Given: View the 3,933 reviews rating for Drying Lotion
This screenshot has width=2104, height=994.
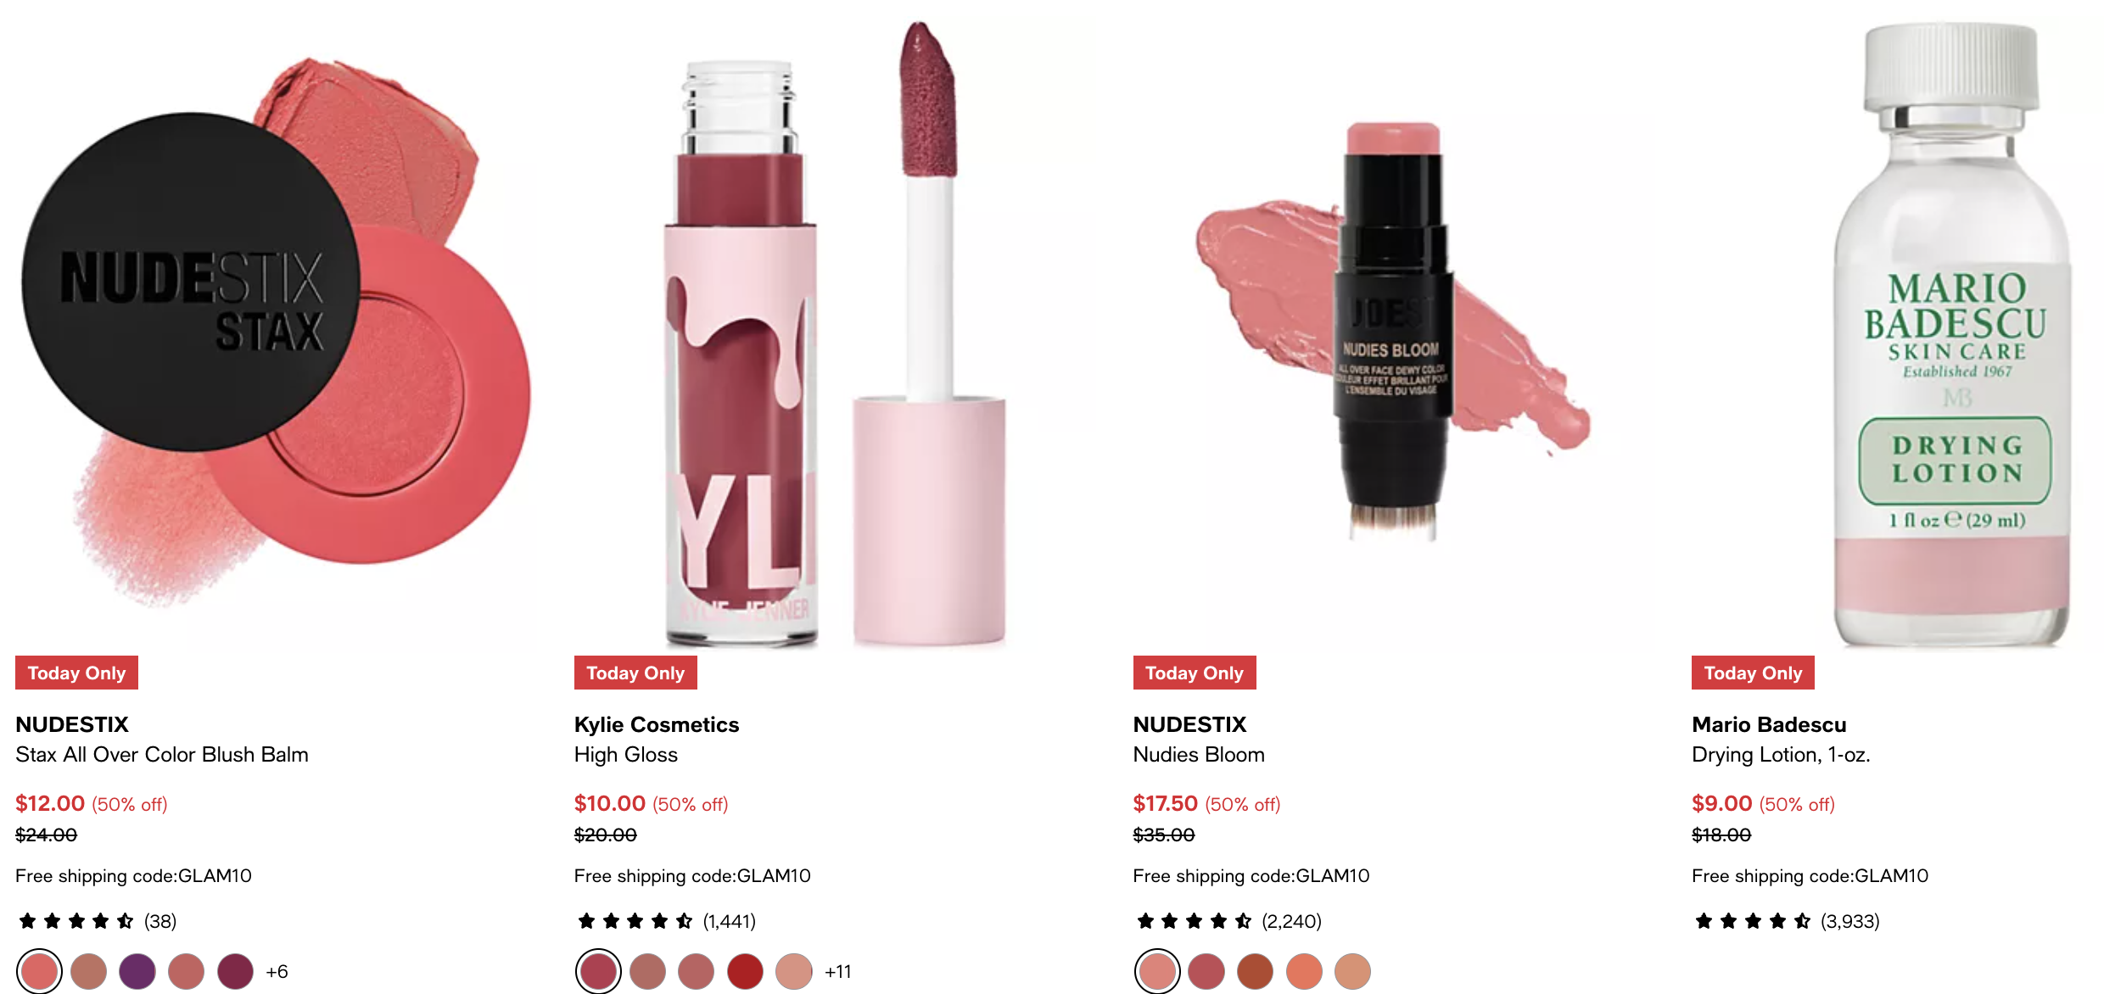Looking at the screenshot, I should (1786, 921).
